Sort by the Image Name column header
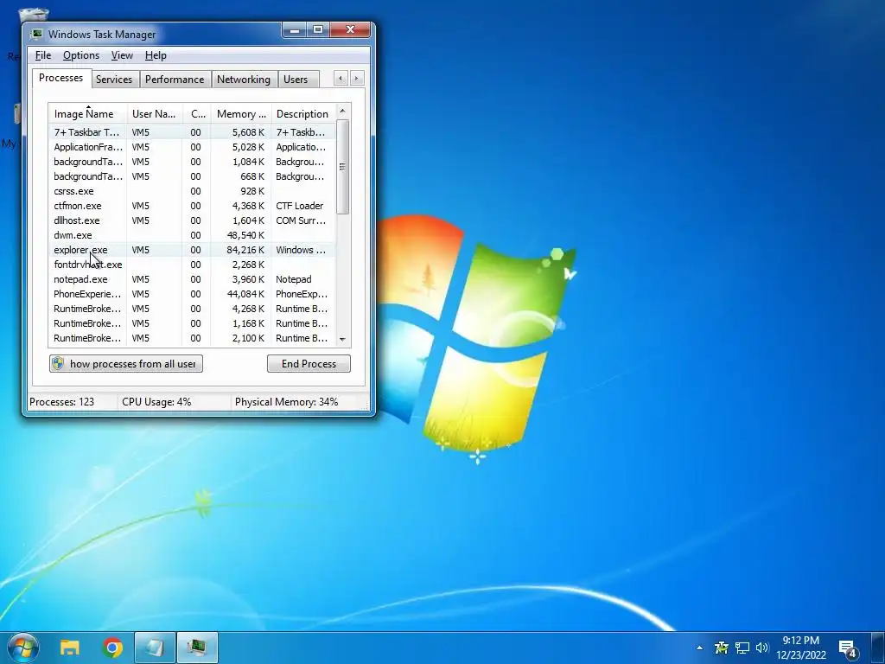 click(x=87, y=113)
